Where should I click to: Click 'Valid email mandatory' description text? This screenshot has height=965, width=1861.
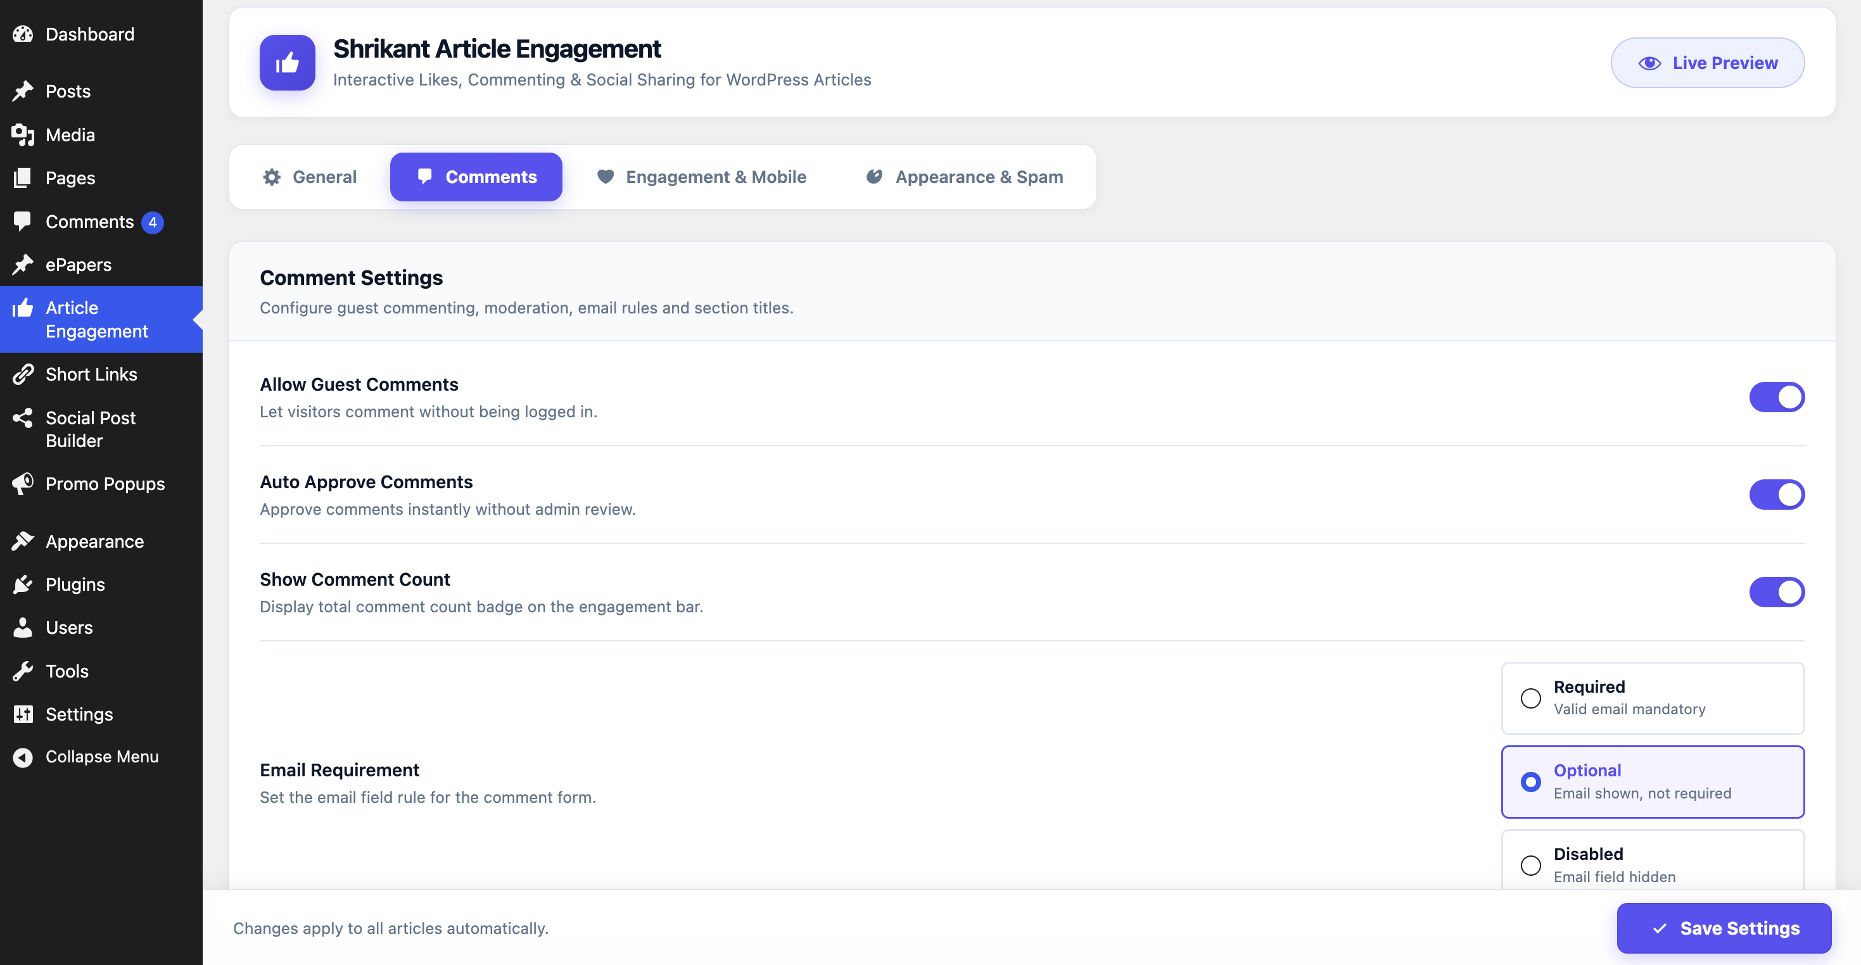point(1630,709)
